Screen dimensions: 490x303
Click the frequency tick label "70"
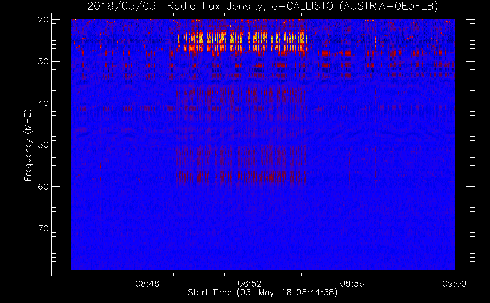coord(43,228)
